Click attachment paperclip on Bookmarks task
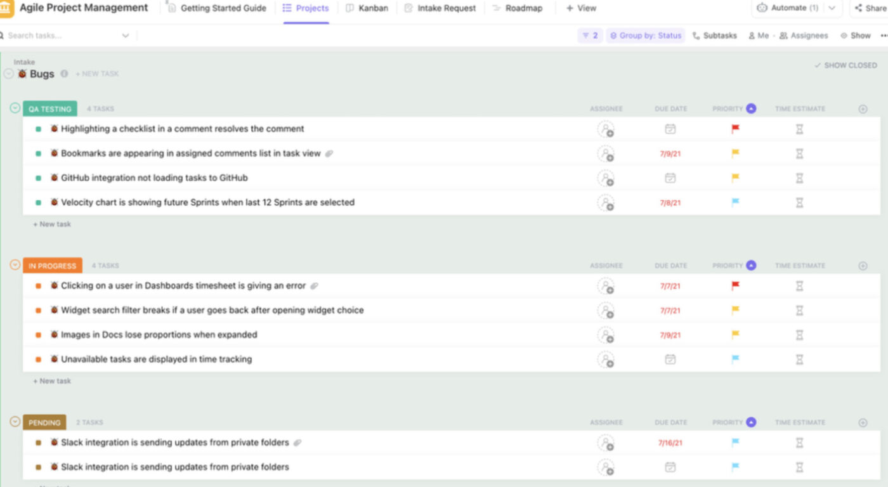Viewport: 888px width, 487px height. (x=329, y=153)
